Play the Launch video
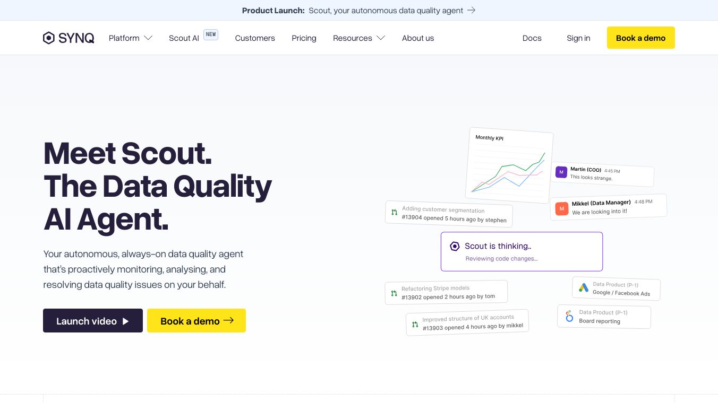The height and width of the screenshot is (403, 718). tap(93, 321)
